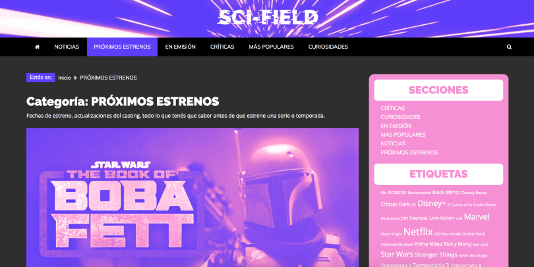Open the Star Wars tag
This screenshot has height=267, width=534.
point(397,255)
